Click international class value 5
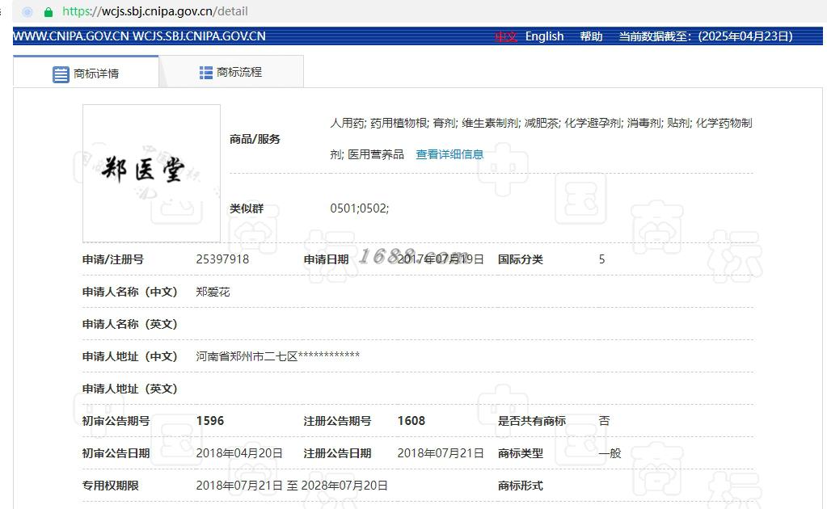827x509 pixels. click(601, 259)
